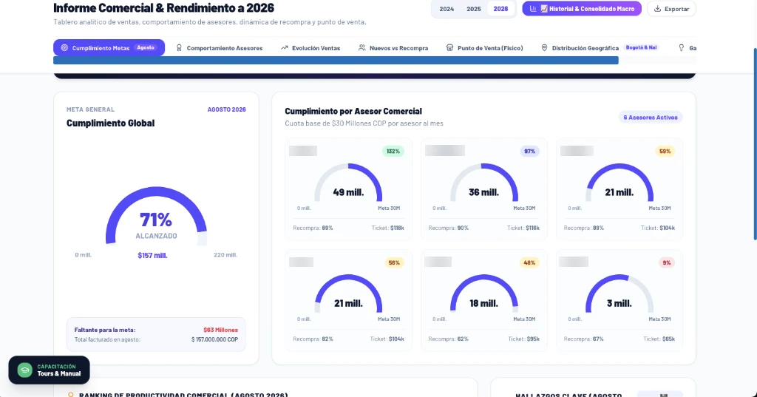Screen dimensions: 757x397
Task: Click the blue horizontal tab scrollbar
Action: 336,61
